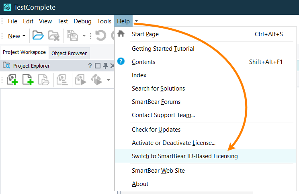Click the TestComplete logo in the title bar
299x194 pixels.
7,7
